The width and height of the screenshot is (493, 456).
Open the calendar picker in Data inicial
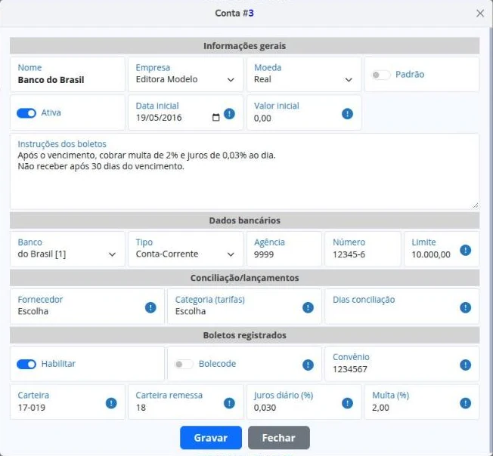click(215, 117)
